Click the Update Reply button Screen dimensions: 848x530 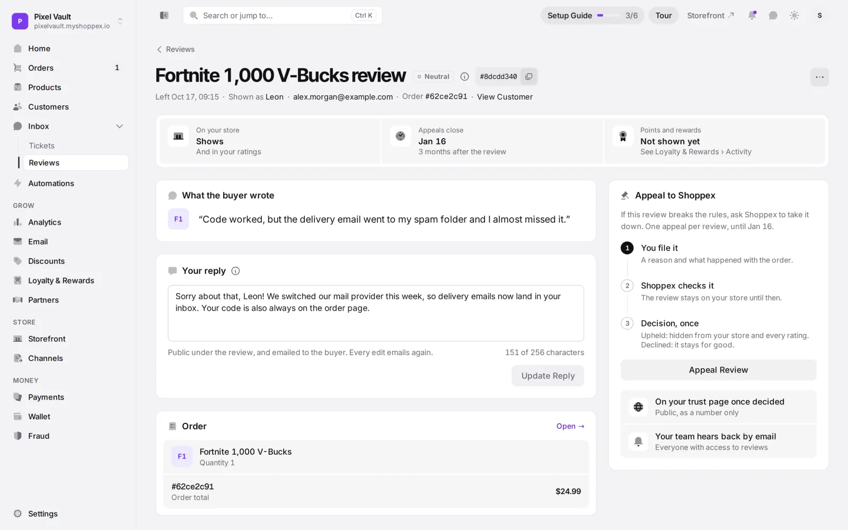[547, 376]
